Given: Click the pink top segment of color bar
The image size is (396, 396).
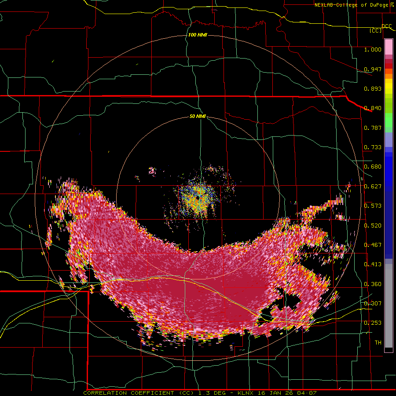Looking at the screenshot, I should (389, 47).
